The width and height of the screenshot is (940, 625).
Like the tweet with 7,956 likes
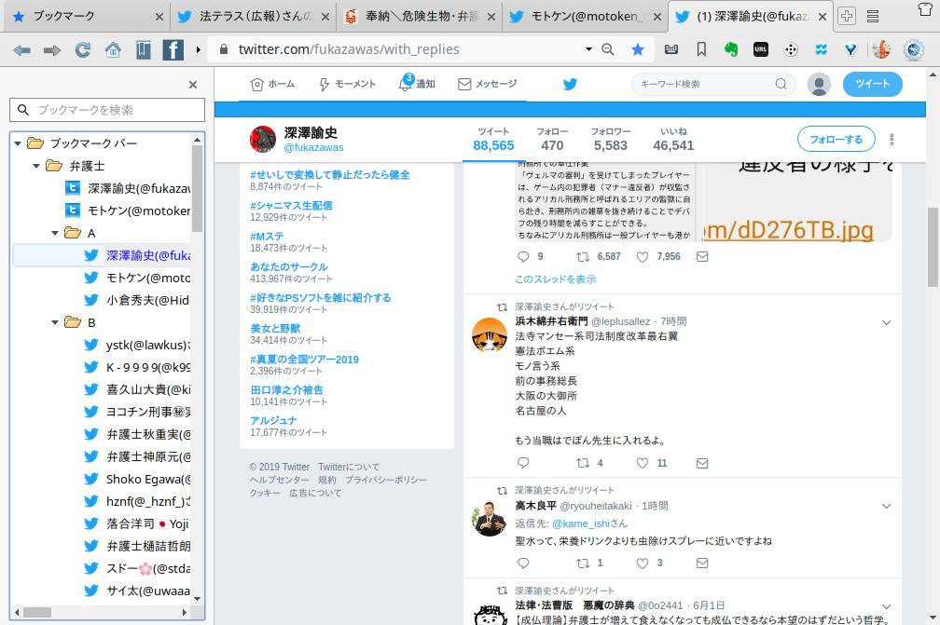(x=642, y=257)
